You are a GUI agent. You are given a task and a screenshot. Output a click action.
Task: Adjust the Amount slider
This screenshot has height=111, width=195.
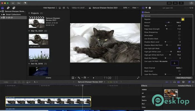tap(169, 22)
